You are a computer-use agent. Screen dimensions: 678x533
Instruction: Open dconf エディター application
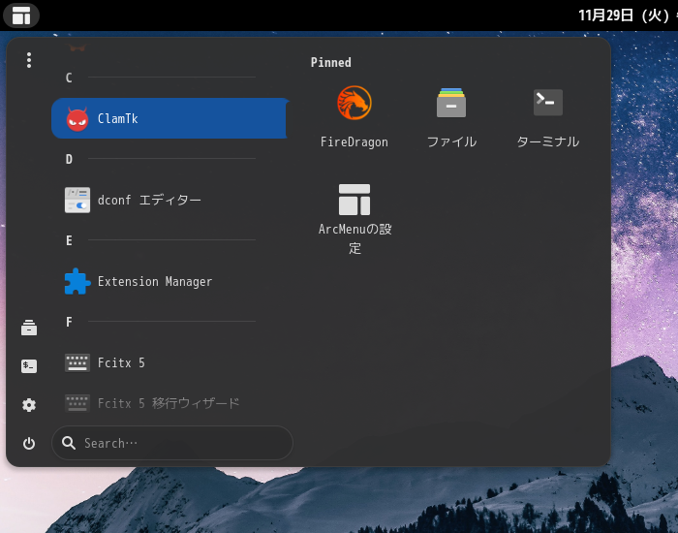pos(170,200)
